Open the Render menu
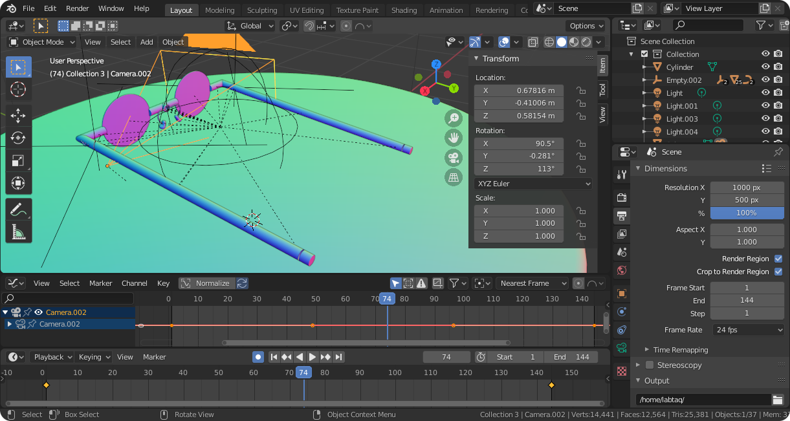790x421 pixels. pyautogui.click(x=77, y=8)
